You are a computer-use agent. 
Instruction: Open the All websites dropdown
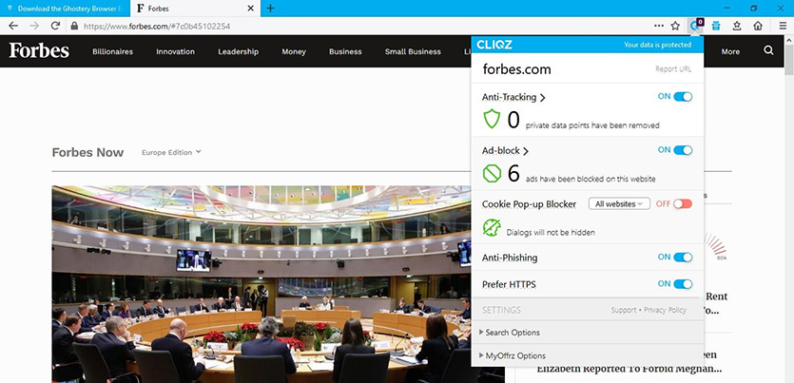[x=619, y=204]
